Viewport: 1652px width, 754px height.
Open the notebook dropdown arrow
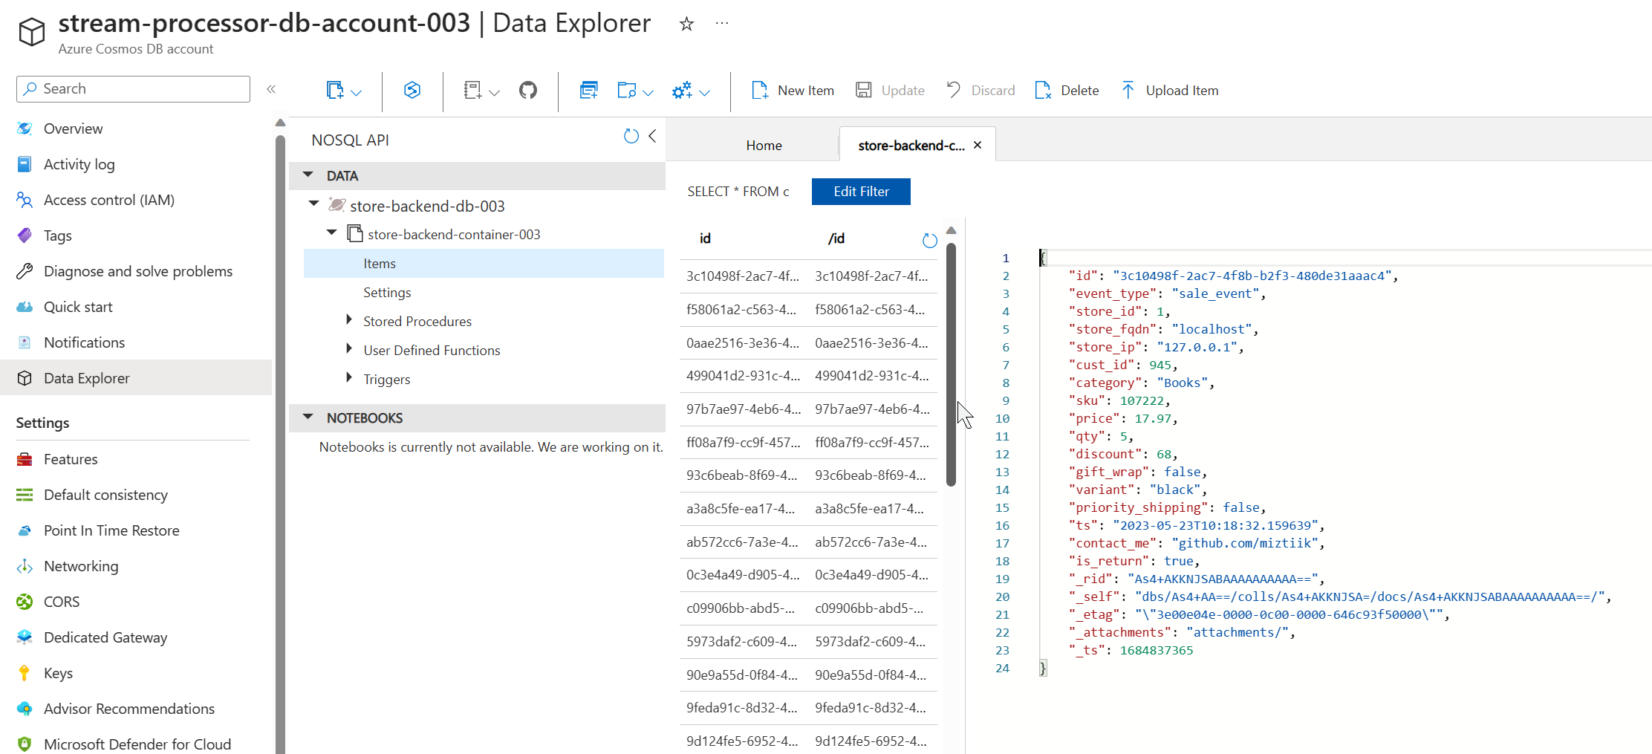pos(495,93)
